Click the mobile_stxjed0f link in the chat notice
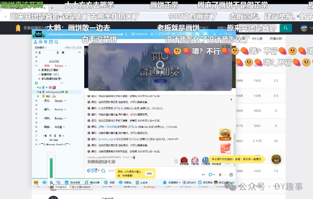The image size is (313, 199). (109, 139)
